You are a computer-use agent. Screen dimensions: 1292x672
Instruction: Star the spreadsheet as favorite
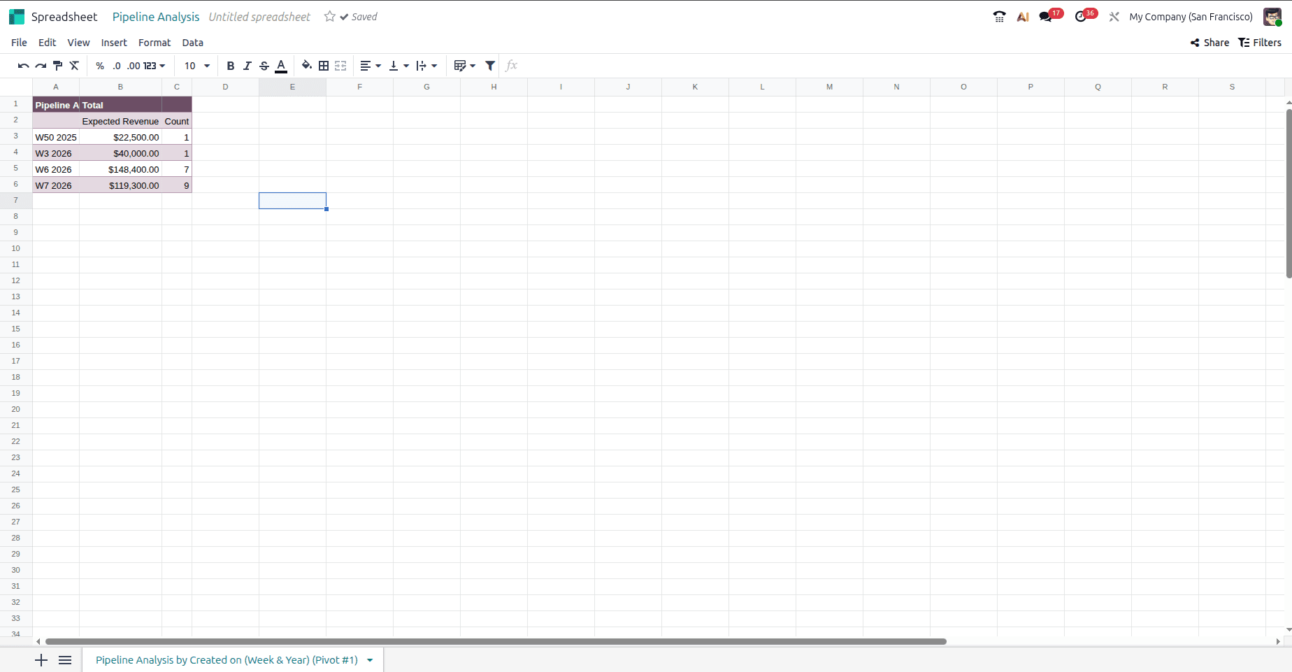[x=330, y=16]
